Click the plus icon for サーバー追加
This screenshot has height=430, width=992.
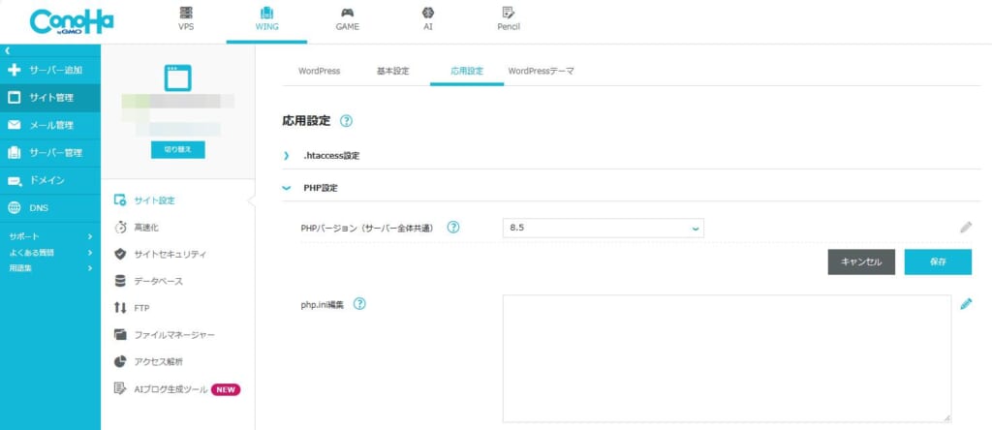(14, 70)
